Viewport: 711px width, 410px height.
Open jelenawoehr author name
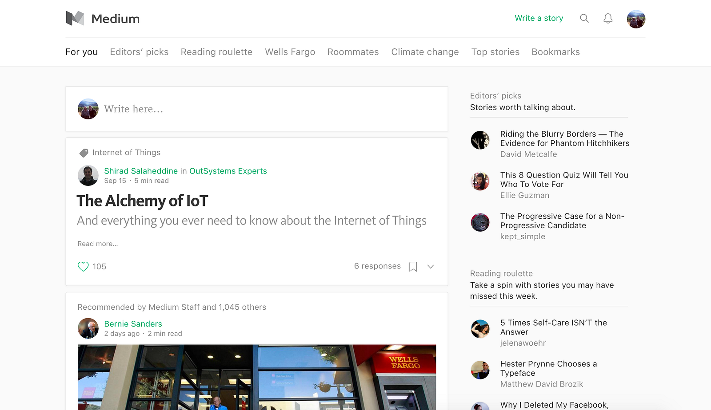523,343
